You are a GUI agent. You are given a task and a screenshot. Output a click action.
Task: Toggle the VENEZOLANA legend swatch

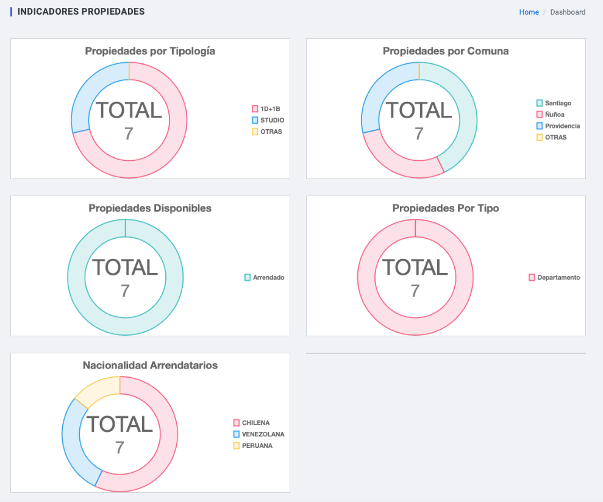pyautogui.click(x=237, y=434)
